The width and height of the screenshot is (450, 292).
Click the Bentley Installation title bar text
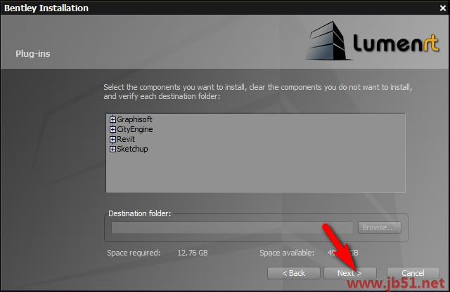coord(46,8)
